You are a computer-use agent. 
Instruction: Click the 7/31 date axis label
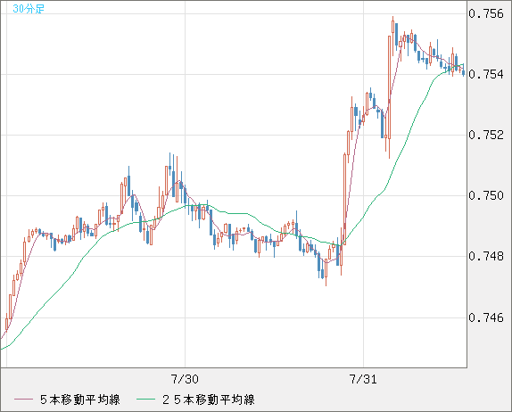363,379
